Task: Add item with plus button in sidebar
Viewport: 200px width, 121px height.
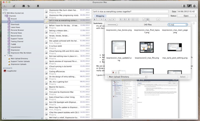Action: [3, 118]
